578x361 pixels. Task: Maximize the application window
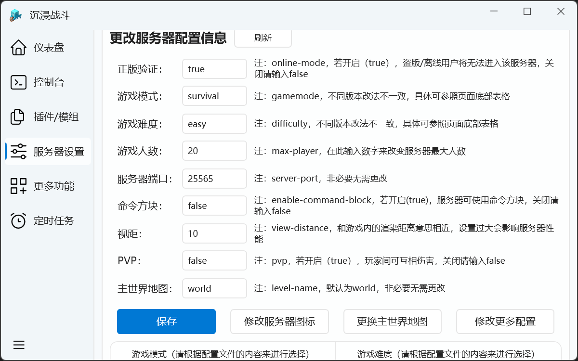point(527,12)
